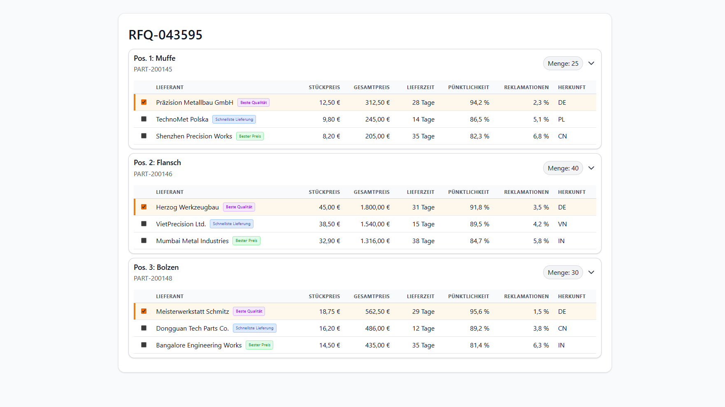Screen dimensions: 725x407
Task: Click the Herzog Werkzeugbau supplier name
Action: click(187, 207)
